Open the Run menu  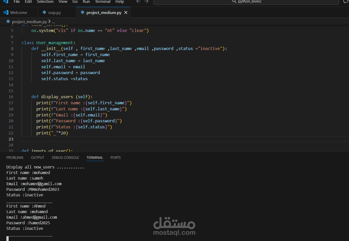coord(86,2)
